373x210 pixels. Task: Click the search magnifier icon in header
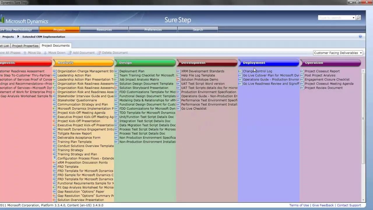point(358,17)
